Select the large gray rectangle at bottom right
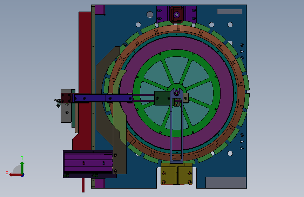The height and width of the screenshot is (197, 304). tap(226, 183)
